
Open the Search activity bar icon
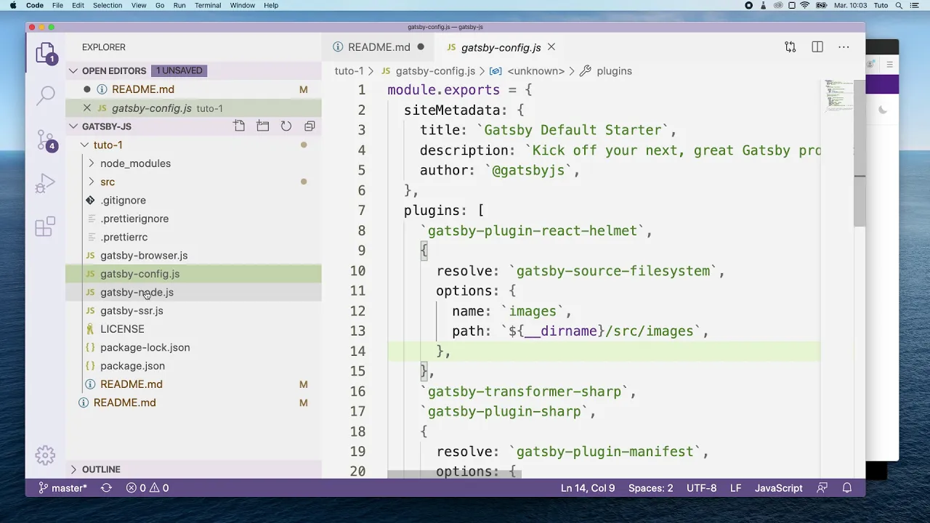click(x=45, y=94)
